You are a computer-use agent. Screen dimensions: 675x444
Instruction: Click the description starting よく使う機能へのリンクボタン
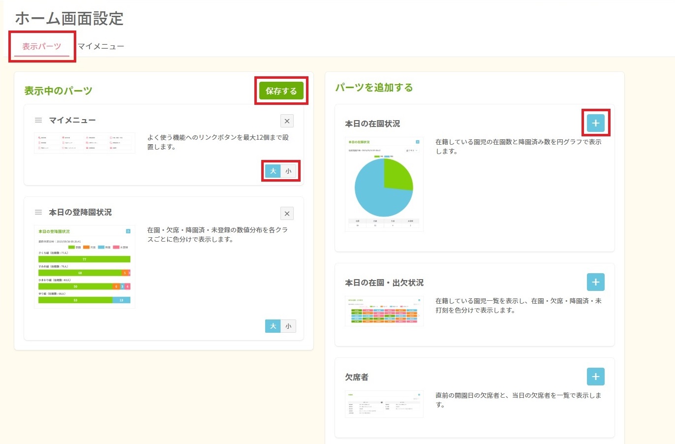[x=218, y=142]
